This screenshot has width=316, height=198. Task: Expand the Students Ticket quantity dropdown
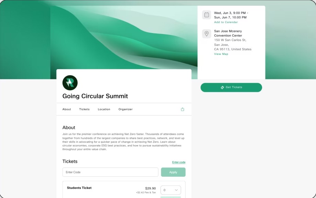(x=171, y=190)
